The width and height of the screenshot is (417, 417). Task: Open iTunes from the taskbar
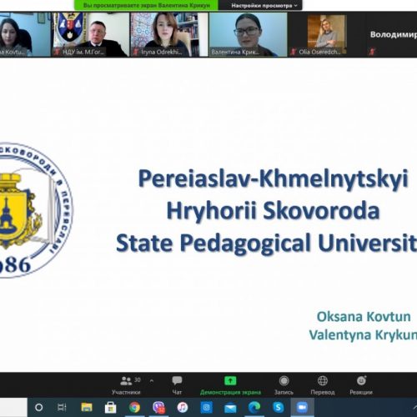(183, 408)
